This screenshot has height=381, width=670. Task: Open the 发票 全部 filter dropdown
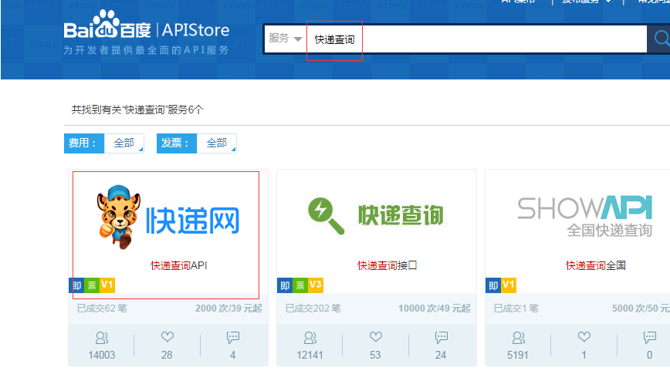coord(217,143)
